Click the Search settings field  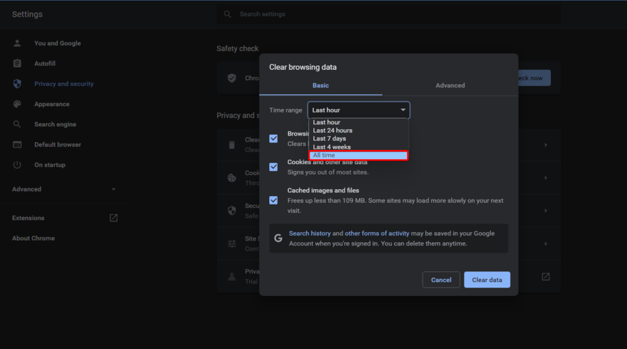391,14
